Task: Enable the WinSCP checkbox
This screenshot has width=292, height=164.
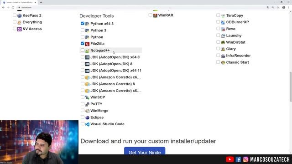Action: click(x=83, y=97)
